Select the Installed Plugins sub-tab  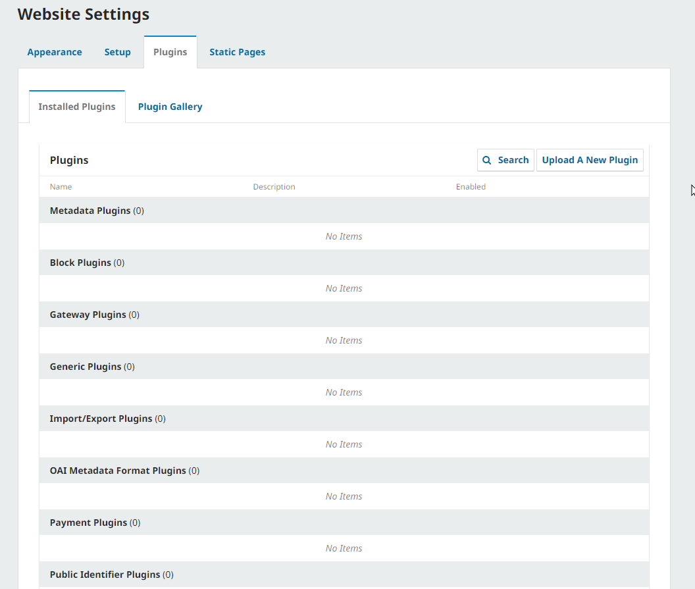click(77, 107)
